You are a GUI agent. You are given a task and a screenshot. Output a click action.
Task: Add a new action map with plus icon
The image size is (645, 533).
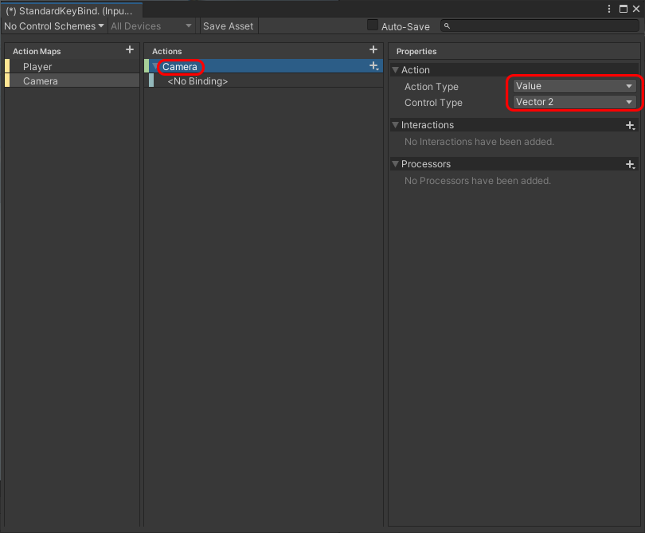click(130, 50)
